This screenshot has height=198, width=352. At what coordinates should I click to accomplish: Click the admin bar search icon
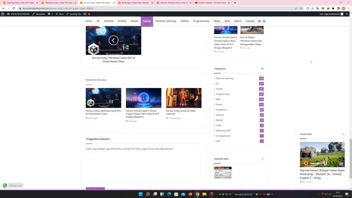point(347,14)
